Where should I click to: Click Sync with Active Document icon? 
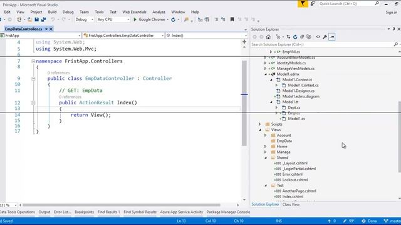288,37
